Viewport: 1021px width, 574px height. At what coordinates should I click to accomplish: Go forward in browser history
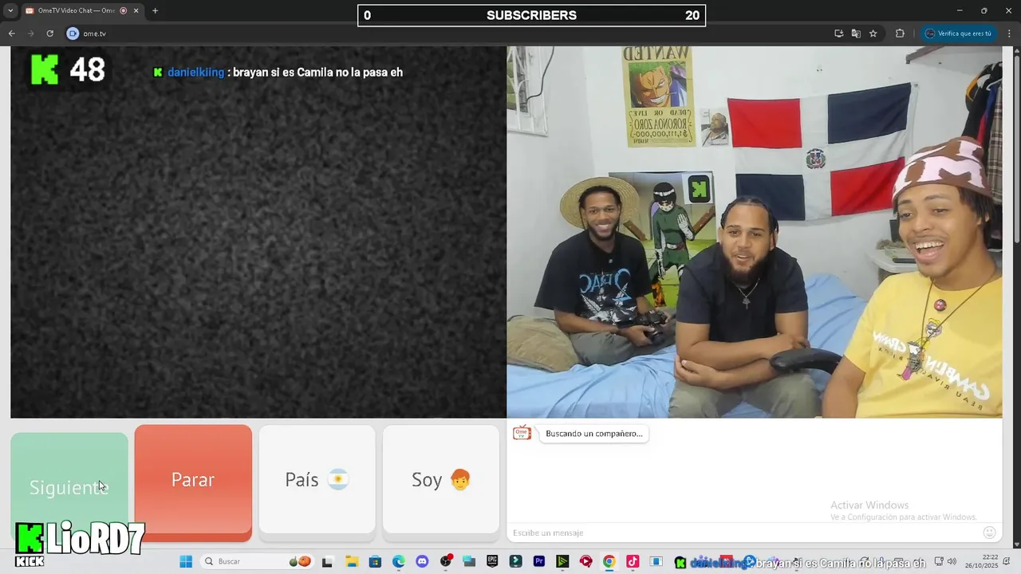tap(30, 33)
